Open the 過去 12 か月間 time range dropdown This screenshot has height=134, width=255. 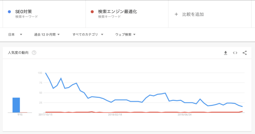coord(46,34)
